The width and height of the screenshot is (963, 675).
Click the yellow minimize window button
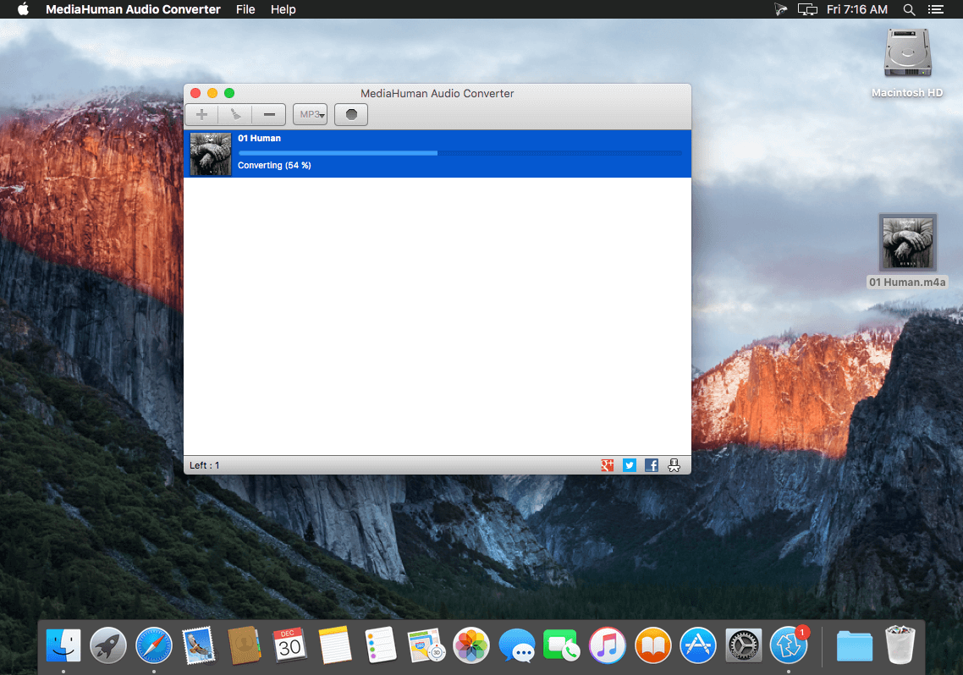(212, 93)
